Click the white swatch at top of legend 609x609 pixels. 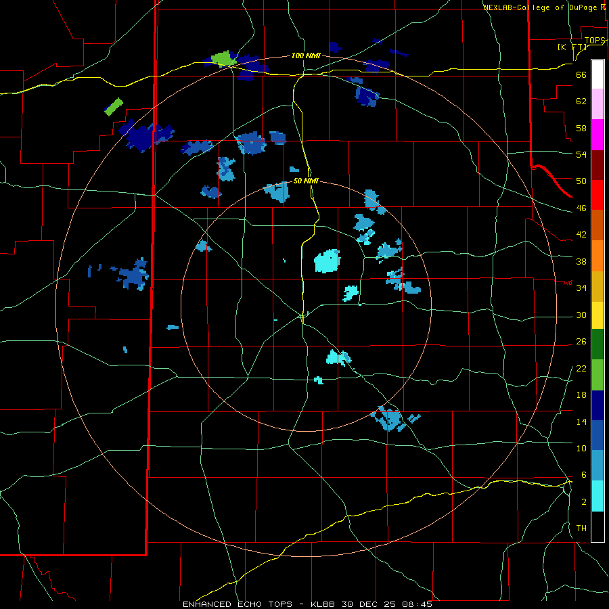pos(597,74)
